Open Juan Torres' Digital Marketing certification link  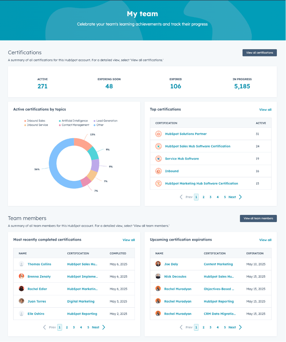coord(81,302)
